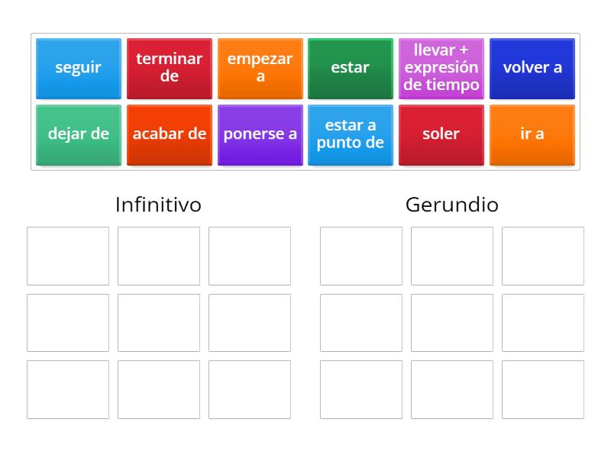This screenshot has height=458, width=611.
Task: Click the first empty box under Infinitivo
Action: click(x=67, y=255)
